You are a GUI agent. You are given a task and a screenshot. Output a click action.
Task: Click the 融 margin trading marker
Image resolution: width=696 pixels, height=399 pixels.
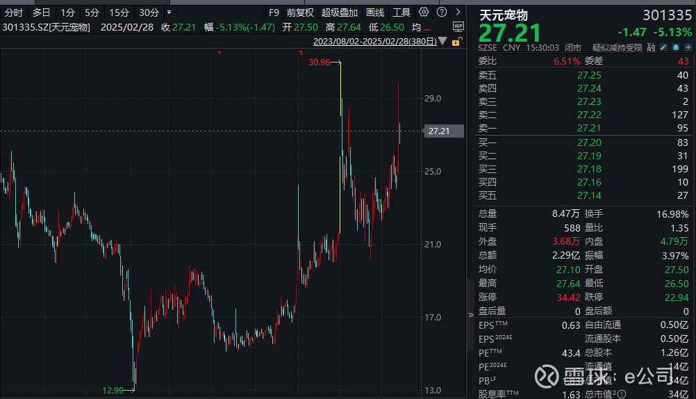click(651, 47)
